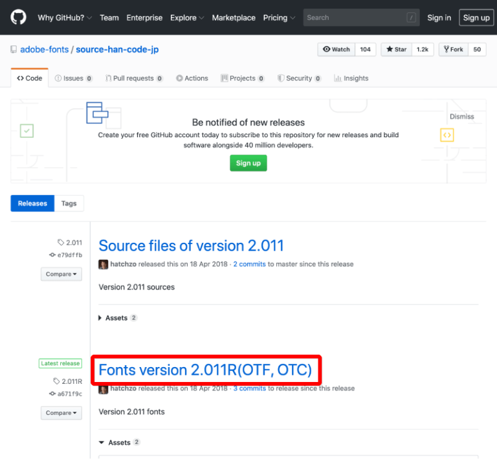Dismiss the release notification banner
Image resolution: width=497 pixels, height=459 pixels.
[461, 117]
